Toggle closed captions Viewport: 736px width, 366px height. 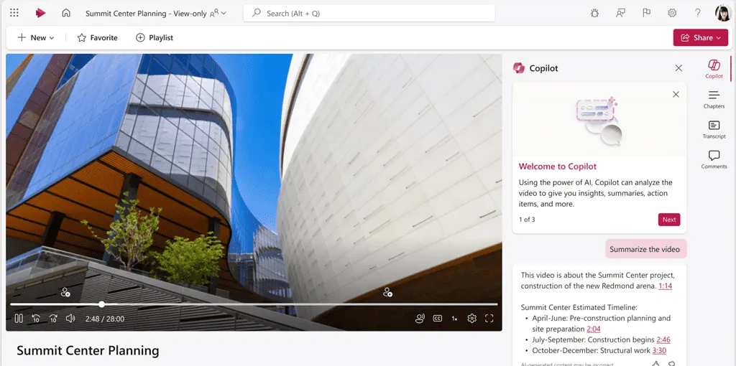437,319
